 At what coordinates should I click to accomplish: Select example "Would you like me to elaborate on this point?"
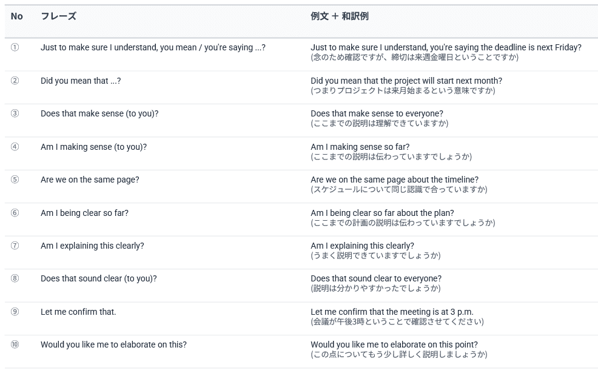pos(394,344)
